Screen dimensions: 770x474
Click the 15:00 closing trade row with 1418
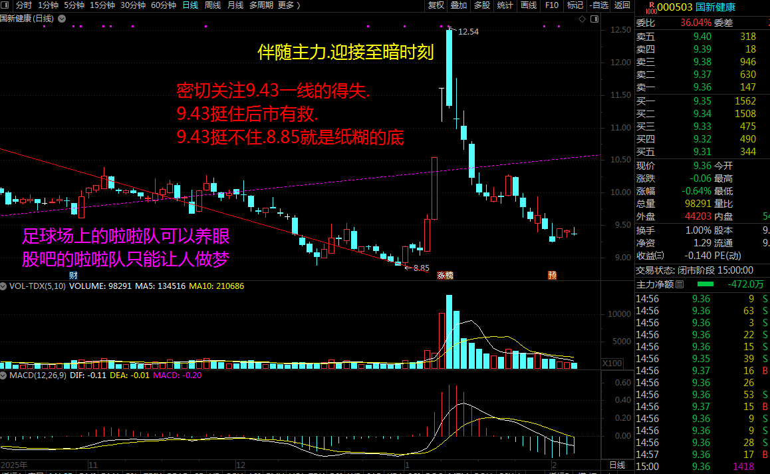click(x=702, y=467)
